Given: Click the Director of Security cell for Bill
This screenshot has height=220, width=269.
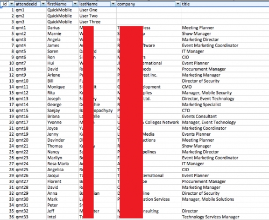Looking at the screenshot, I should pyautogui.click(x=225, y=81).
